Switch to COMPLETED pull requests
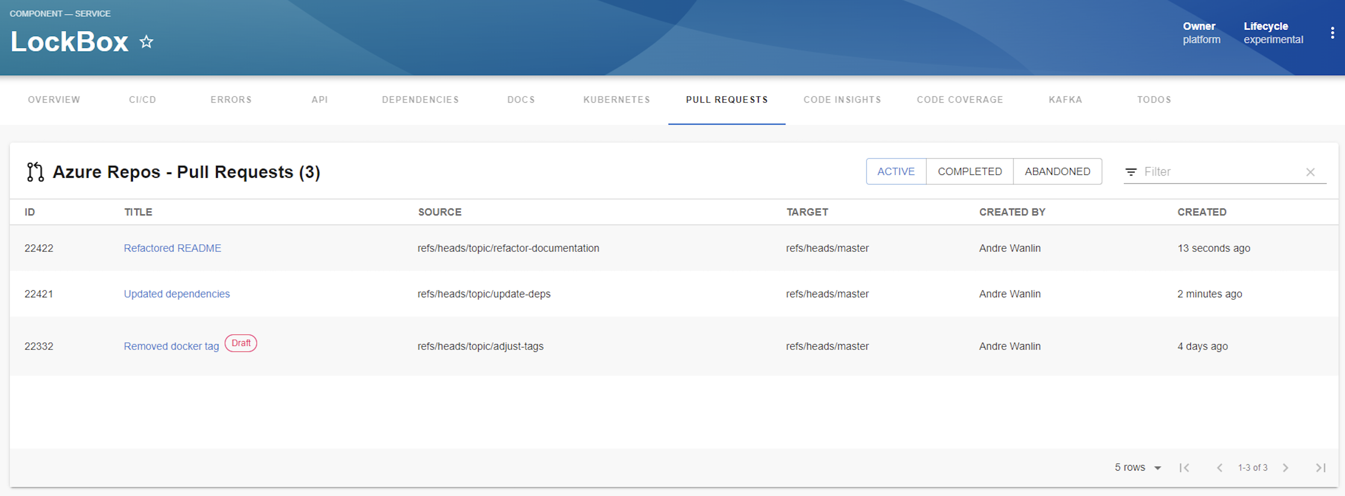Image resolution: width=1345 pixels, height=496 pixels. point(970,172)
